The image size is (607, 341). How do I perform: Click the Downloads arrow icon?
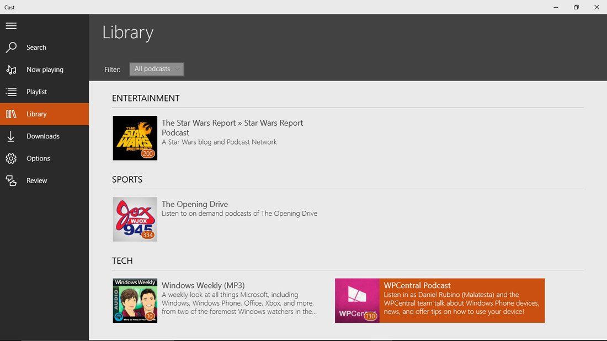[x=12, y=136]
